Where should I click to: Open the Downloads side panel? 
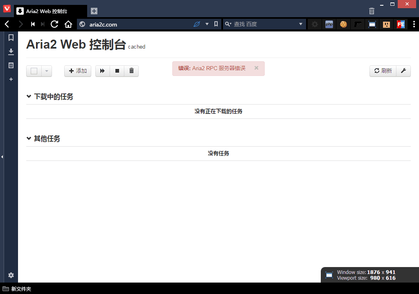click(x=11, y=51)
